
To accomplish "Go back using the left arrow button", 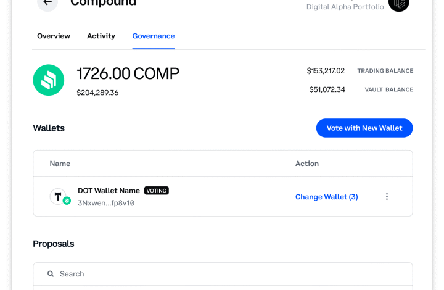I will click(47, 4).
